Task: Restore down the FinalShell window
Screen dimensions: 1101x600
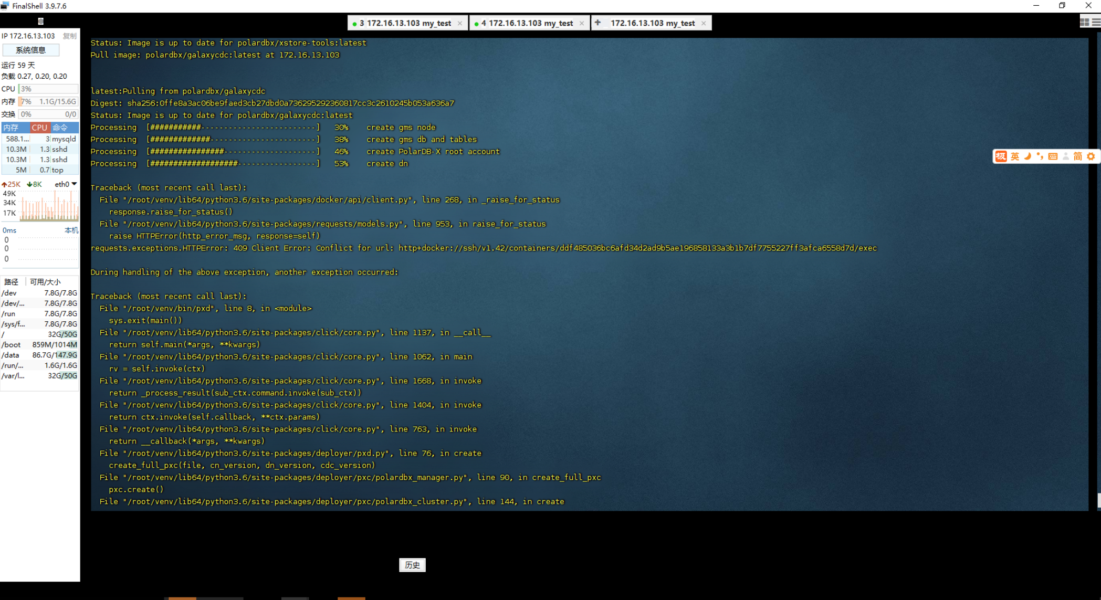Action: [1062, 6]
